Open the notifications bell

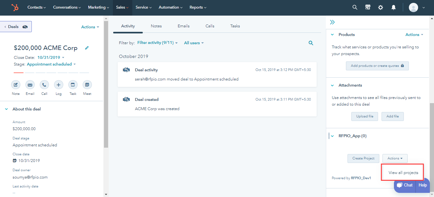pyautogui.click(x=394, y=7)
